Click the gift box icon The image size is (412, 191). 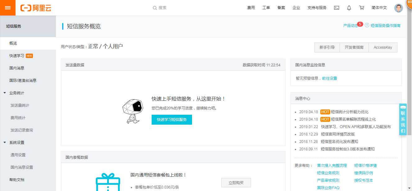pyautogui.click(x=108, y=182)
